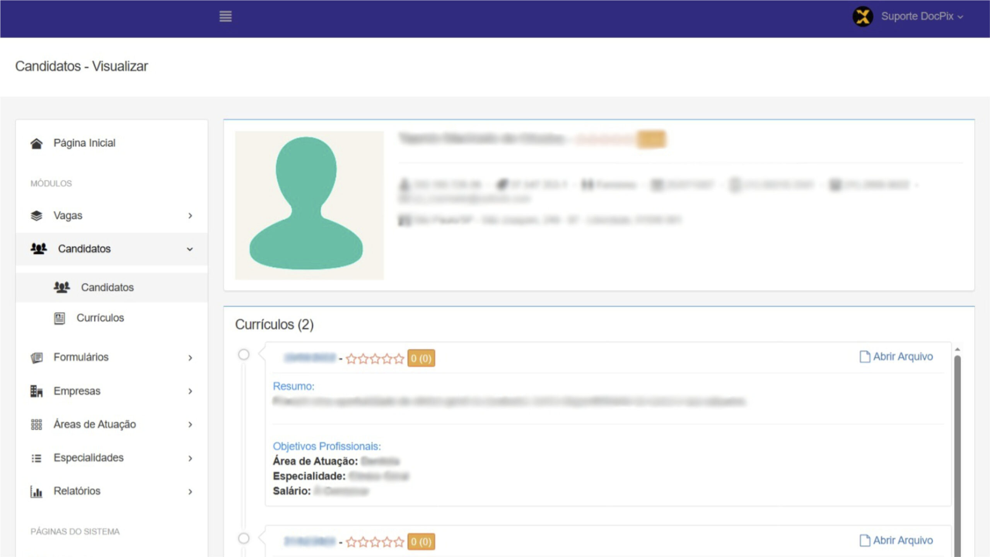Click the Empresas building icon
This screenshot has width=990, height=557.
tap(36, 391)
